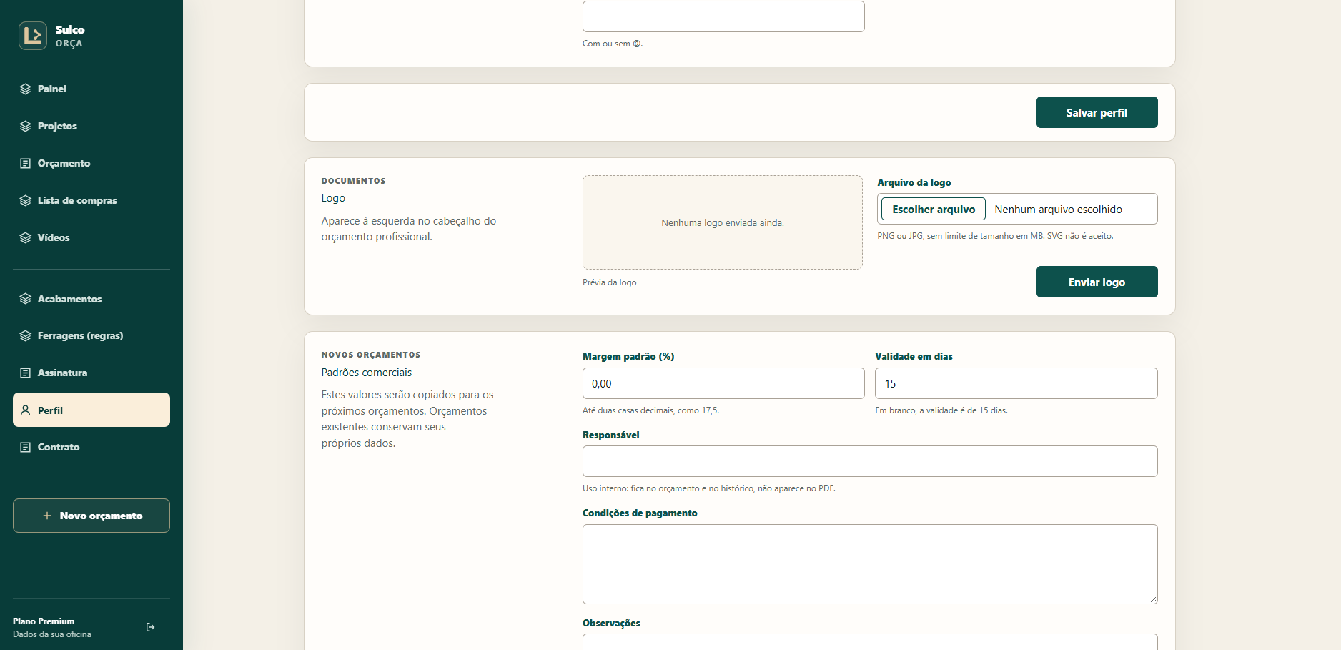Navigate to Lista de compras

tap(91, 200)
